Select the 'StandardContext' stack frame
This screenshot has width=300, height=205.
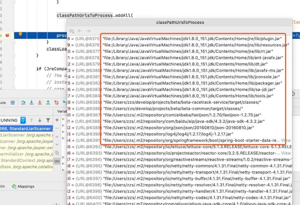(26, 161)
